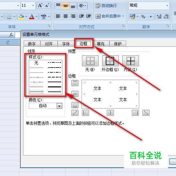Increase indent in alignment group
Viewport: 176px width, 176px height.
[88, 16]
